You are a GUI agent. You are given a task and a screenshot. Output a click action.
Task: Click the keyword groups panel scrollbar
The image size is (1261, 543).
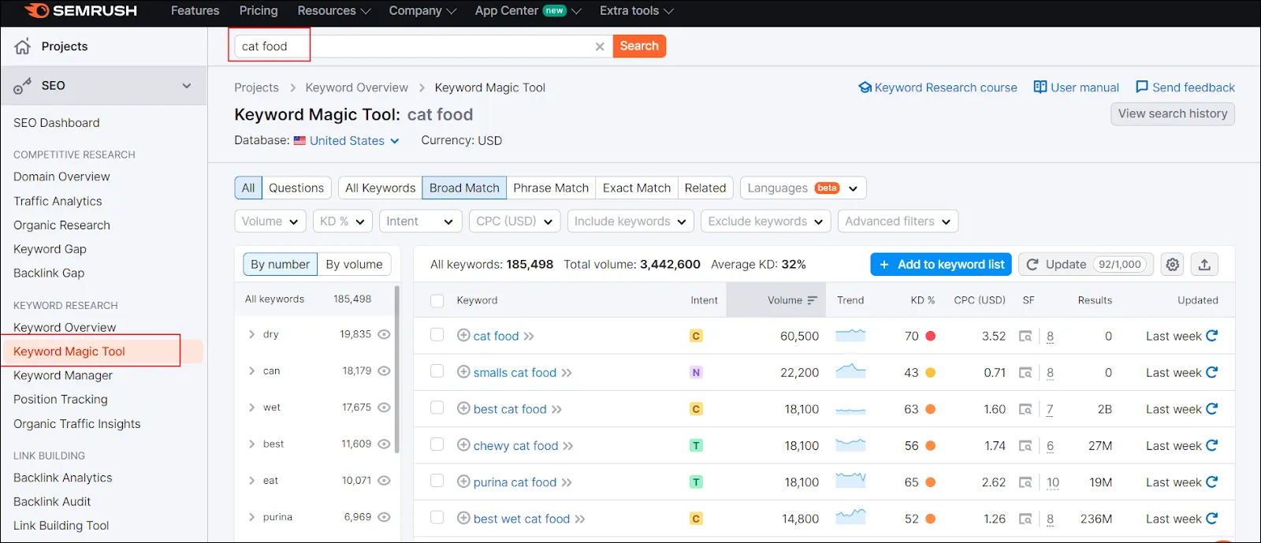397,370
